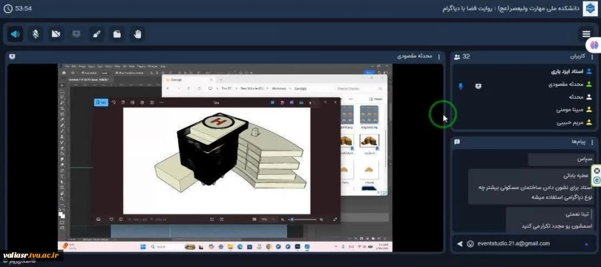Click zoom out magnifier in photo viewer
Screen dimensions: 601x267
[283, 220]
